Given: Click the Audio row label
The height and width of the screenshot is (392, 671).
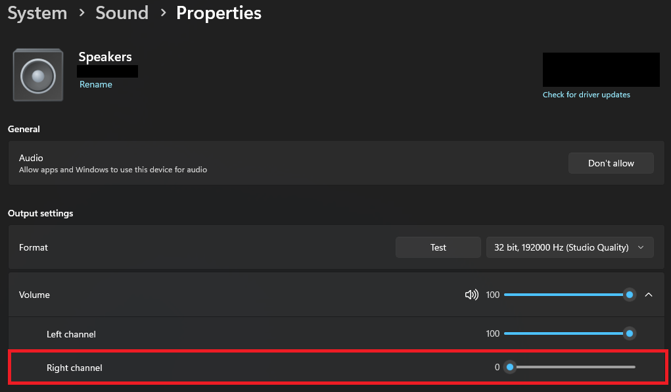Looking at the screenshot, I should click(x=32, y=158).
